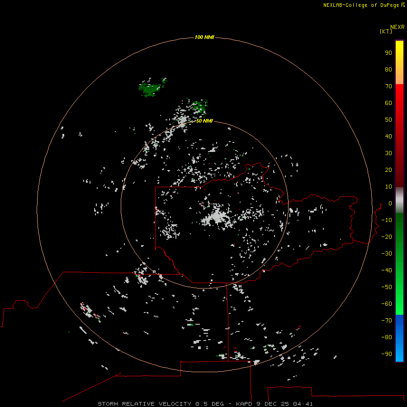Image resolution: width=407 pixels, height=407 pixels.
Task: Click the 50 NMI range ring label
Action: (204, 121)
